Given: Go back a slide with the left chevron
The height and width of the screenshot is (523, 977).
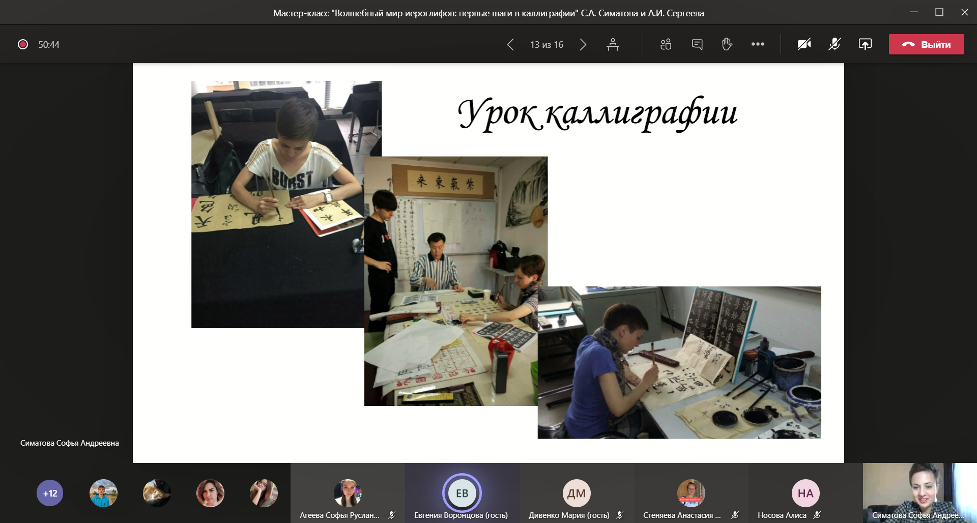Looking at the screenshot, I should [510, 45].
